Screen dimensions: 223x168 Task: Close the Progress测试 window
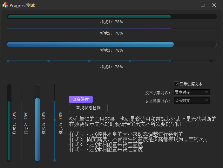(214, 5)
